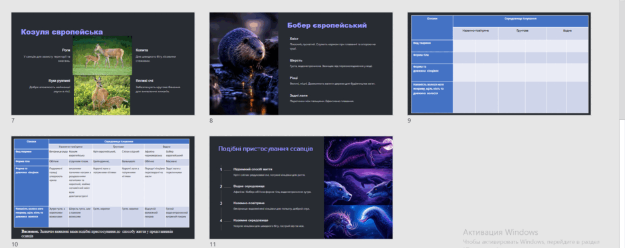The image size is (625, 248).
Task: Click the slide number 9 label
Action: point(410,121)
